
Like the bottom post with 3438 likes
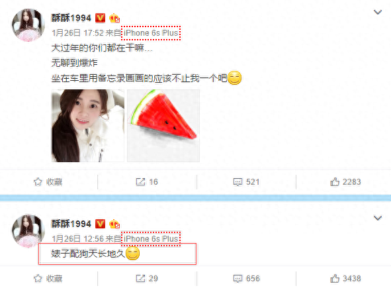(335, 278)
